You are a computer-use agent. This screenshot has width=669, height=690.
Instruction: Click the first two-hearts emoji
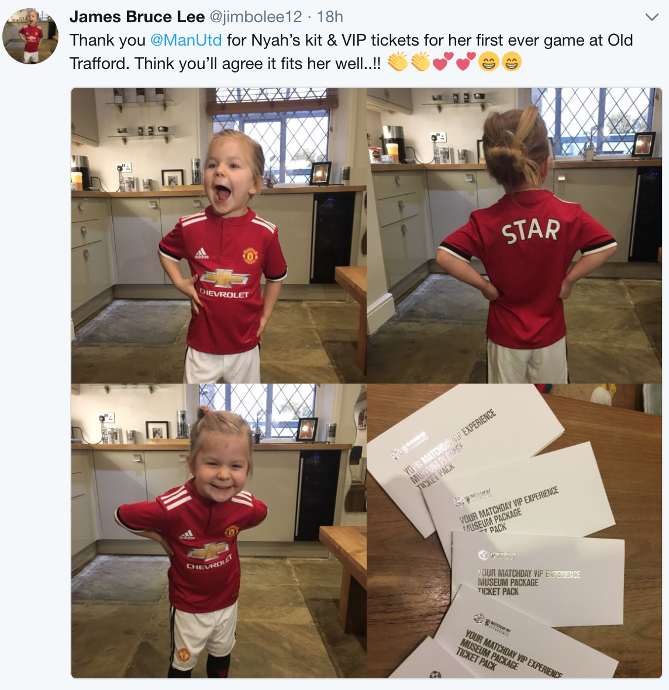443,61
